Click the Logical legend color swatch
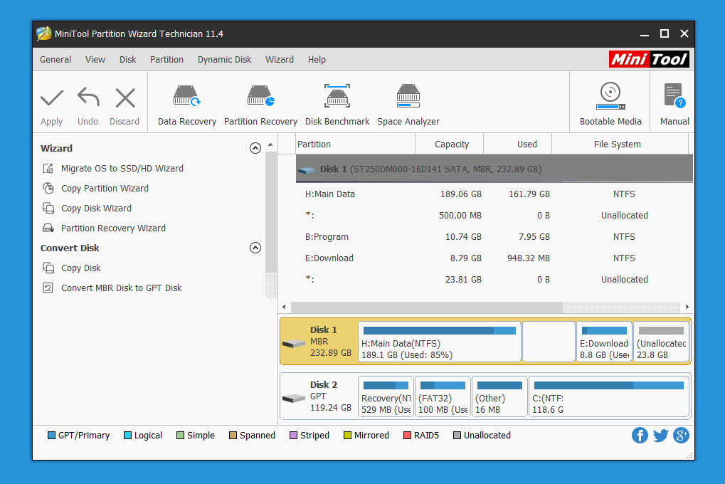The width and height of the screenshot is (725, 484). (x=127, y=436)
